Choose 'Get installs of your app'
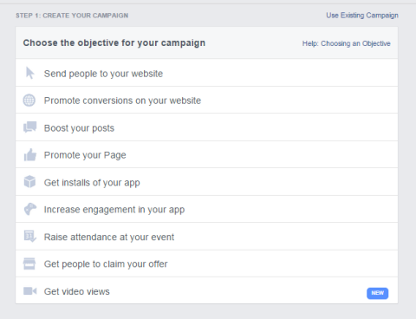Viewport: 416px width, 319px height. [x=206, y=182]
